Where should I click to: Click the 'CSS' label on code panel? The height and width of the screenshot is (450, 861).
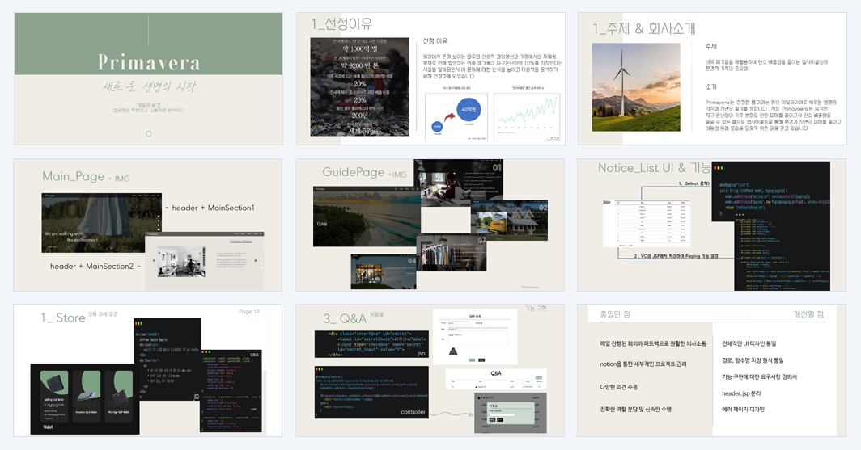click(x=254, y=355)
